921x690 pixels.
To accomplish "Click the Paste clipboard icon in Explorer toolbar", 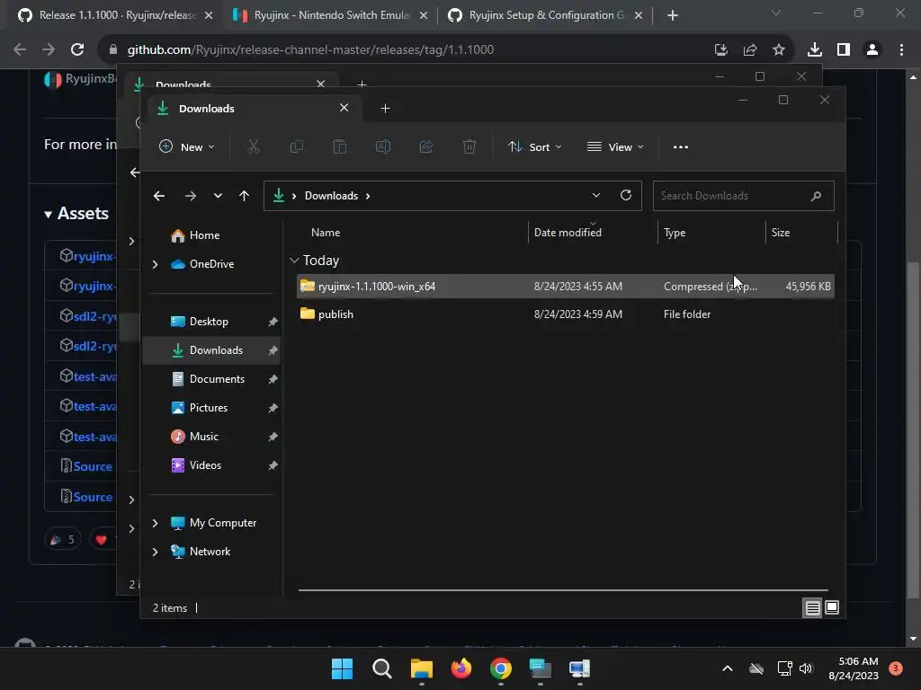I will coord(339,146).
